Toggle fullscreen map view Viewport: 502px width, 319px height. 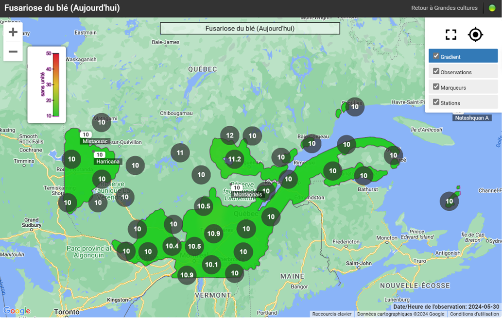pyautogui.click(x=450, y=34)
